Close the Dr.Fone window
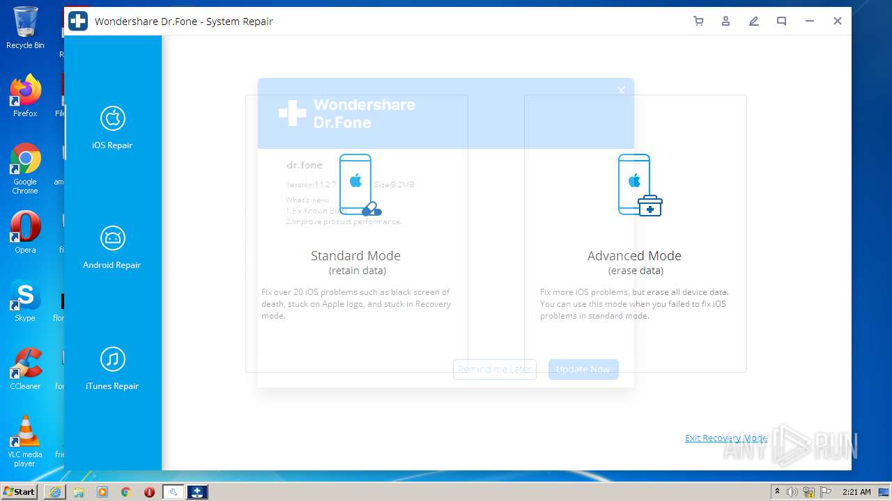The height and width of the screenshot is (501, 892). coord(837,21)
